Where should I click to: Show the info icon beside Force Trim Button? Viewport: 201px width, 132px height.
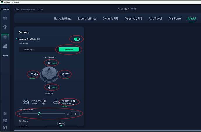click(44, 104)
